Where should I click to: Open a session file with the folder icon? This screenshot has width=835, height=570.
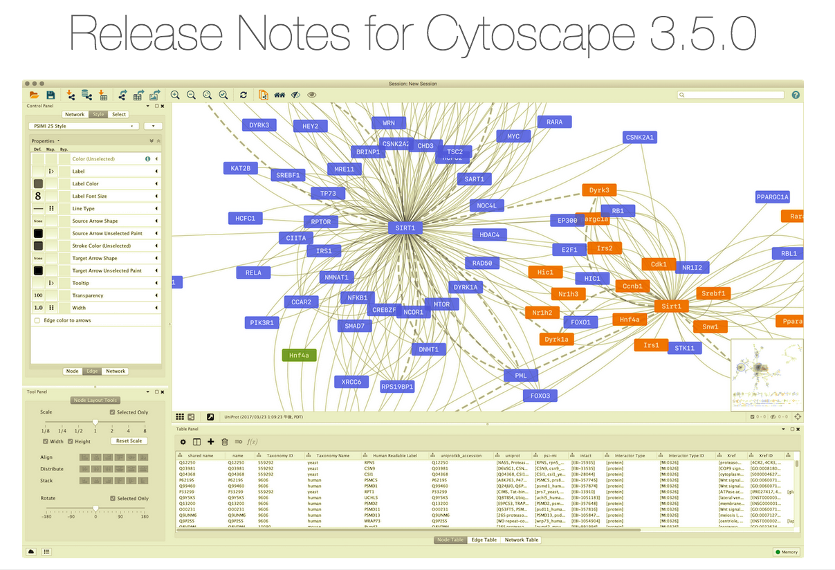(x=33, y=95)
